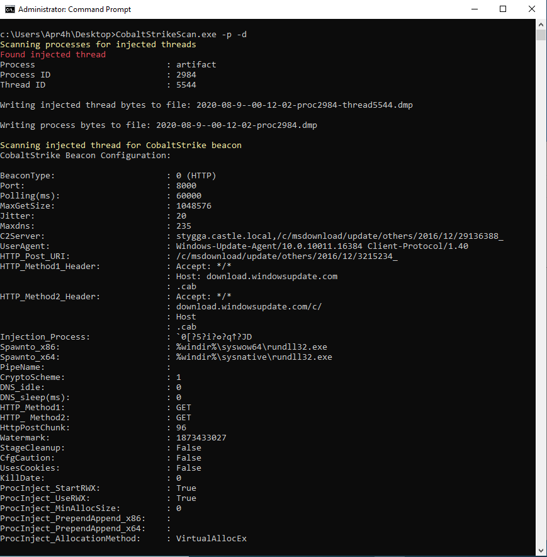
Task: Click CryptoScheme value '1'
Action: [x=179, y=377]
